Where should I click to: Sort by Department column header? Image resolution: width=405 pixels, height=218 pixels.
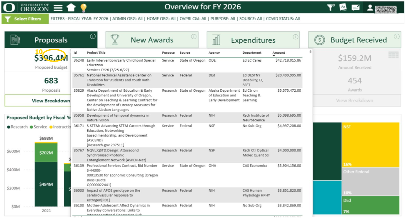[252, 53]
